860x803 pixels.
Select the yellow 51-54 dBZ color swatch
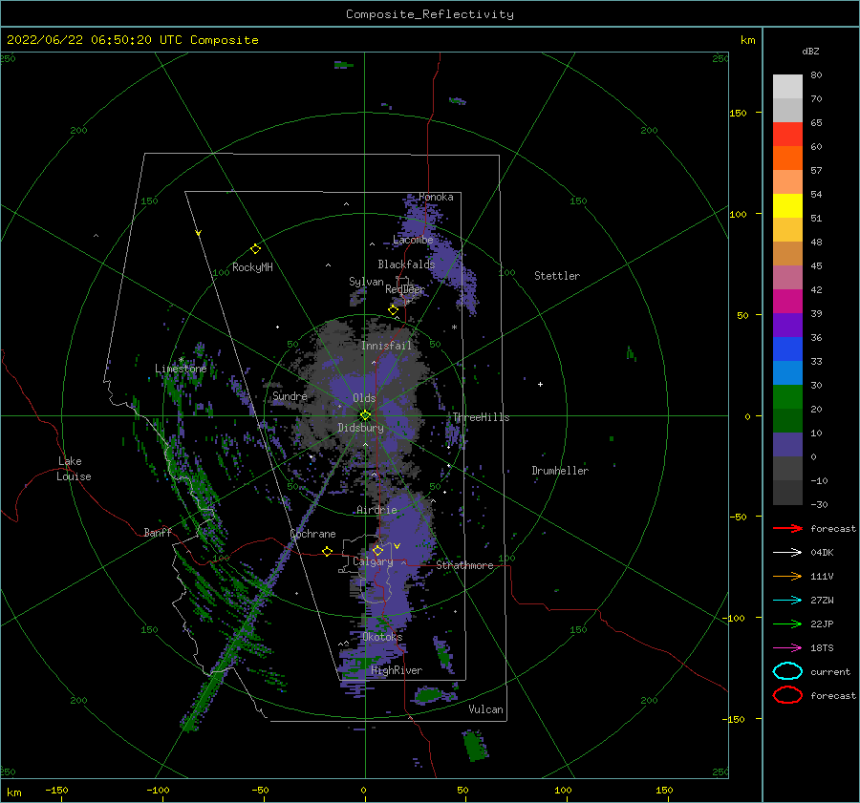[787, 206]
